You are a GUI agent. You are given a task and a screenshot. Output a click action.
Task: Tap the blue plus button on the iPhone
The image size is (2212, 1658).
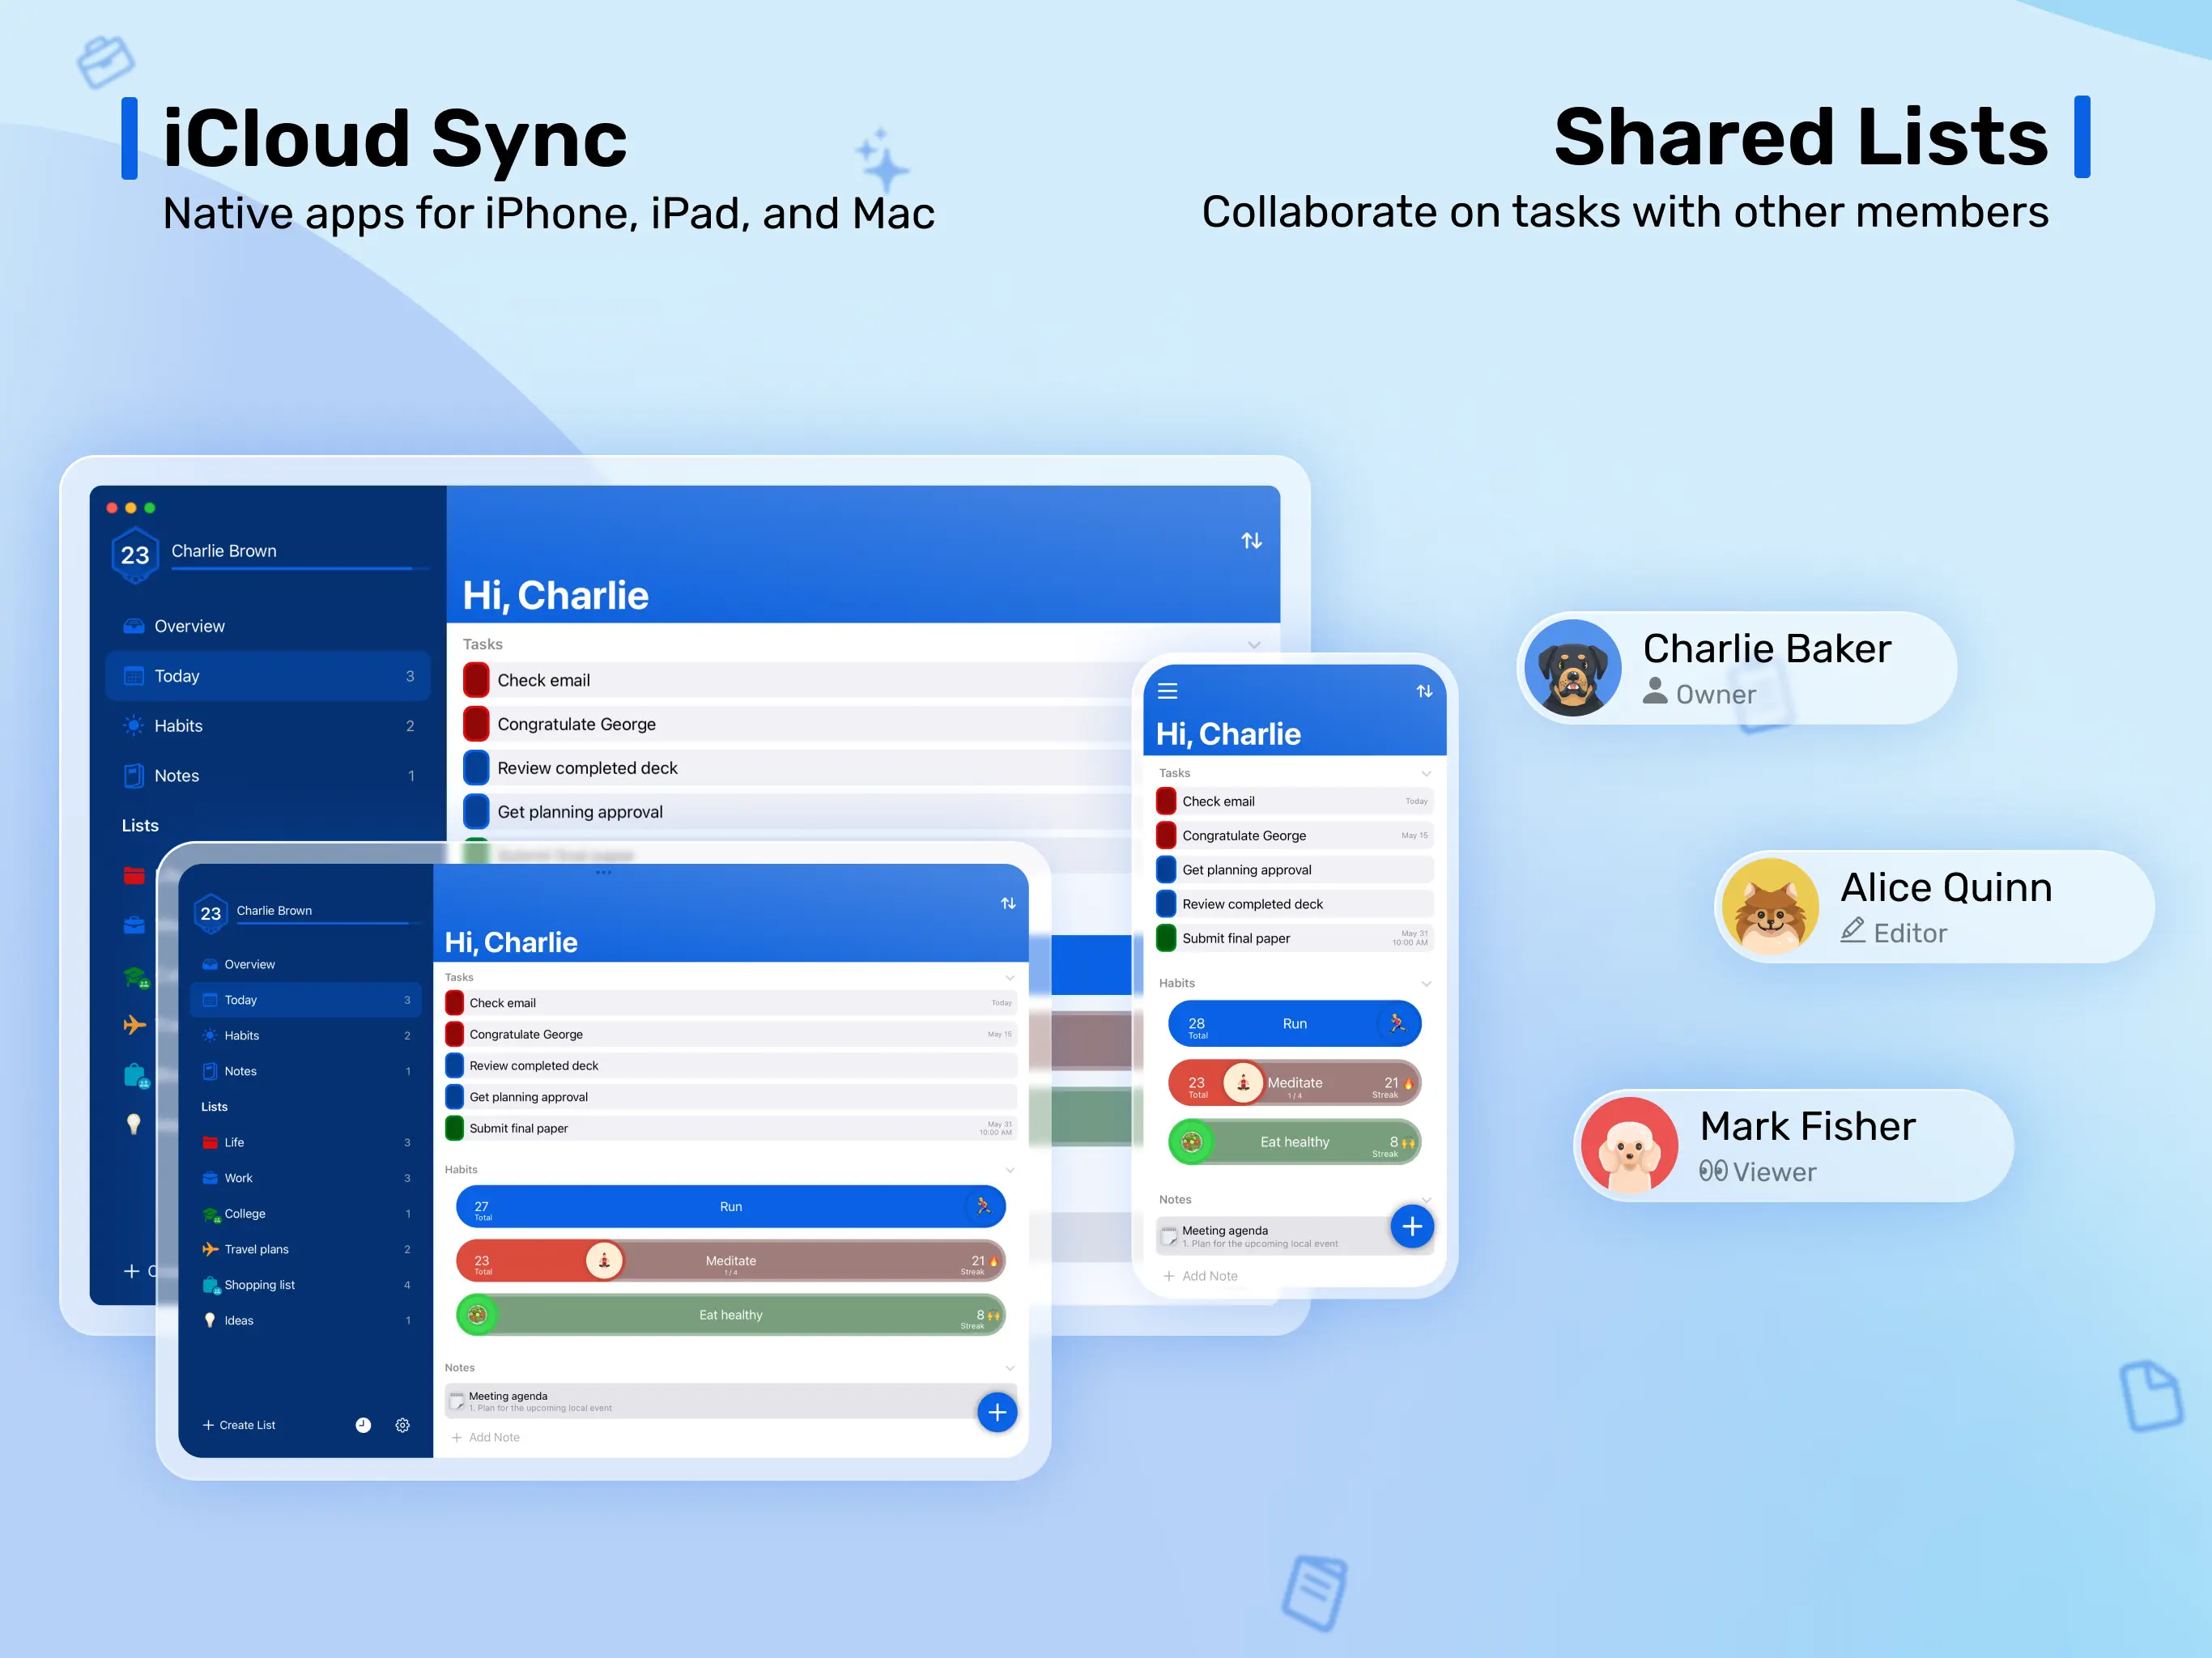click(x=1412, y=1227)
